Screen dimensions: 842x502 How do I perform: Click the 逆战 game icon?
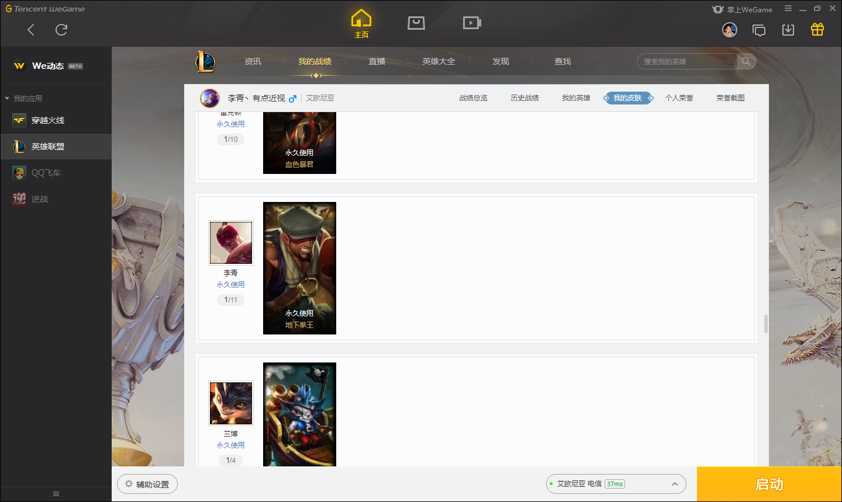click(19, 199)
